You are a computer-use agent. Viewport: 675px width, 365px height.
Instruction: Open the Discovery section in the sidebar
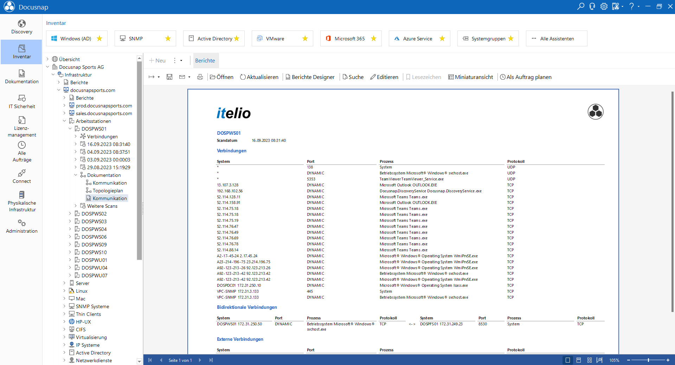pyautogui.click(x=21, y=27)
